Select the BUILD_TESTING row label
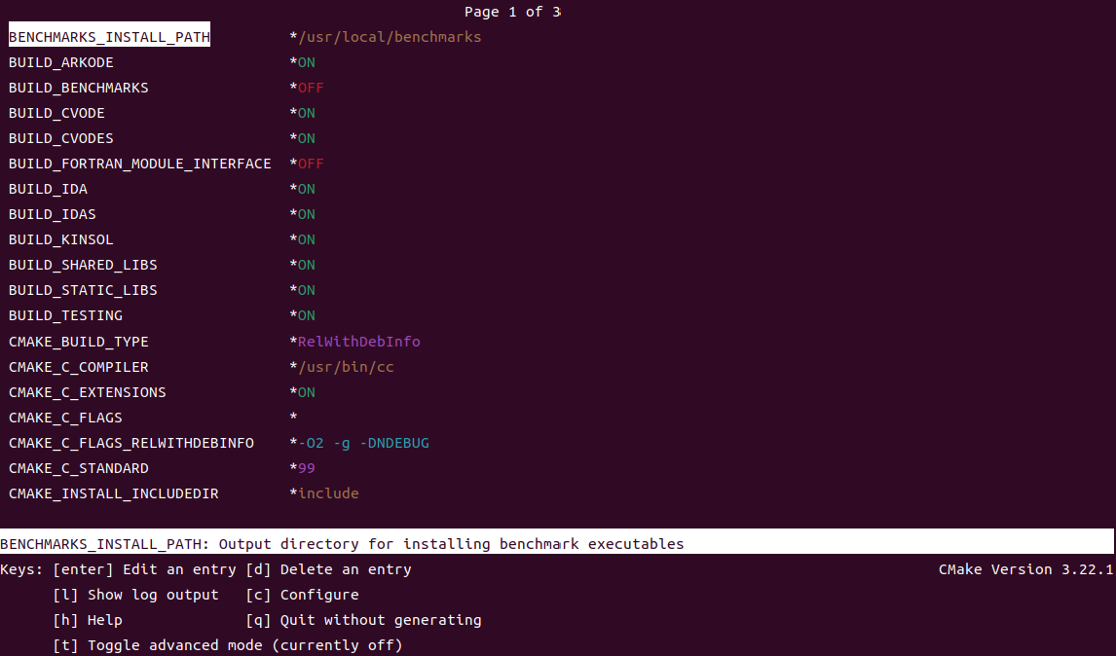 coord(65,315)
